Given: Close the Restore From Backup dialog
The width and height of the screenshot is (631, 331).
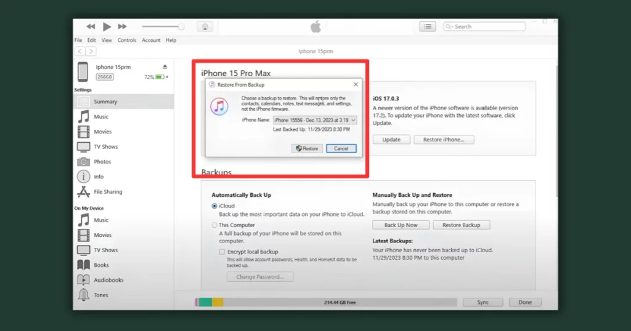Looking at the screenshot, I should click(356, 84).
